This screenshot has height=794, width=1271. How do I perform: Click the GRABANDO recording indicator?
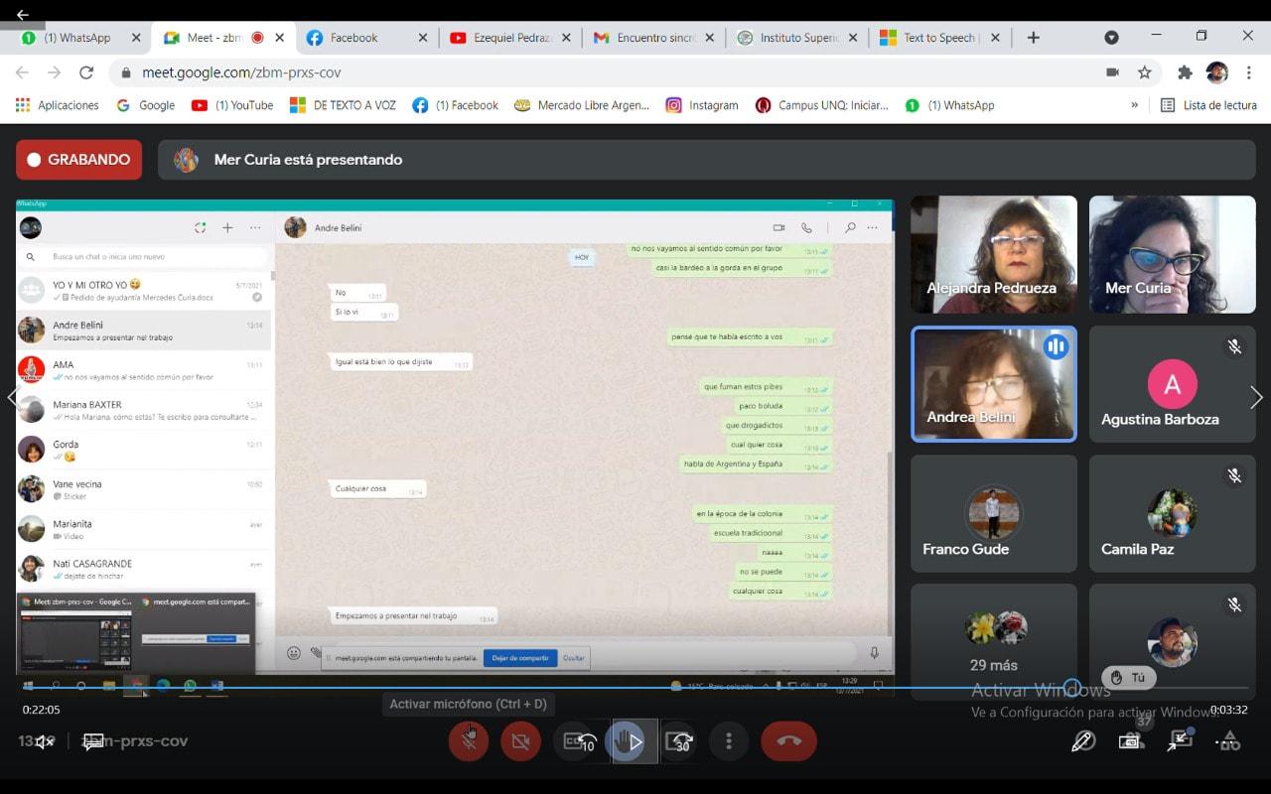78,160
